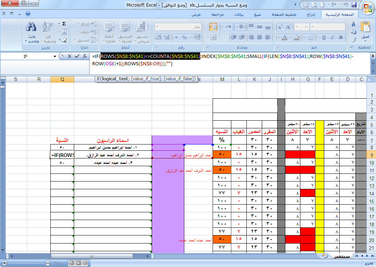
Task: Open the Delete cells (حذف) dropdown
Action: [87, 32]
